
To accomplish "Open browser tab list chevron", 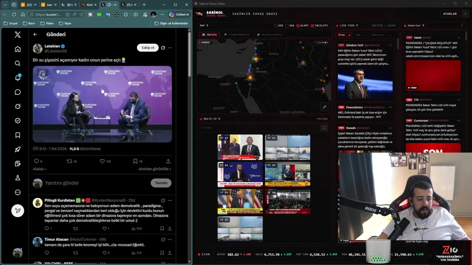I will click(5, 5).
